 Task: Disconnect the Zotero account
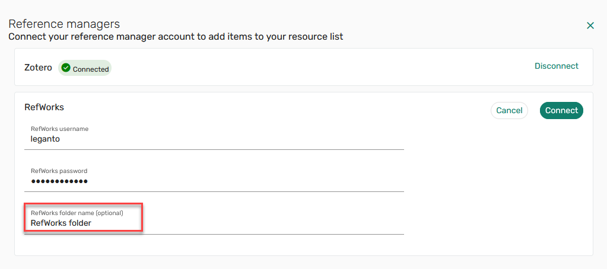point(556,66)
